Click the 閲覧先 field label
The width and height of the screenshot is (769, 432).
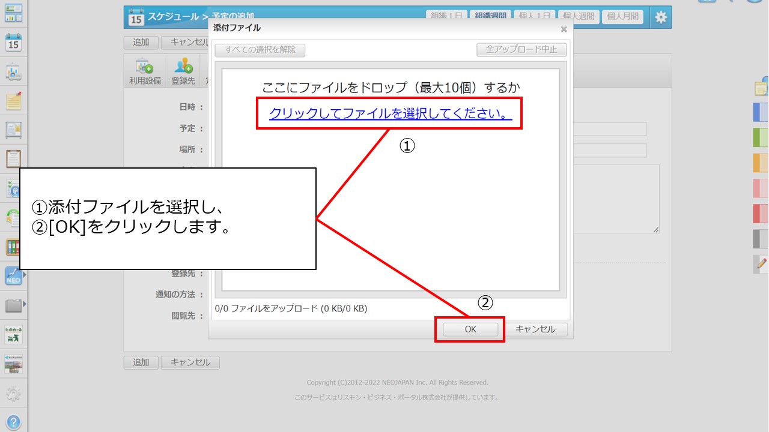click(187, 316)
